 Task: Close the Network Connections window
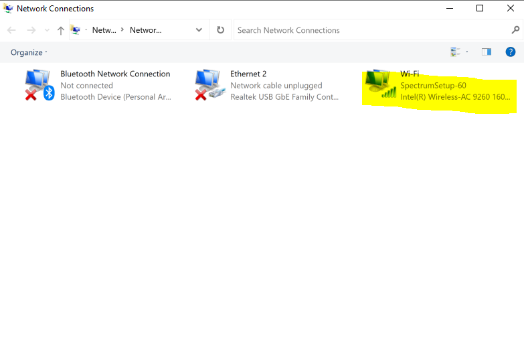(x=511, y=8)
